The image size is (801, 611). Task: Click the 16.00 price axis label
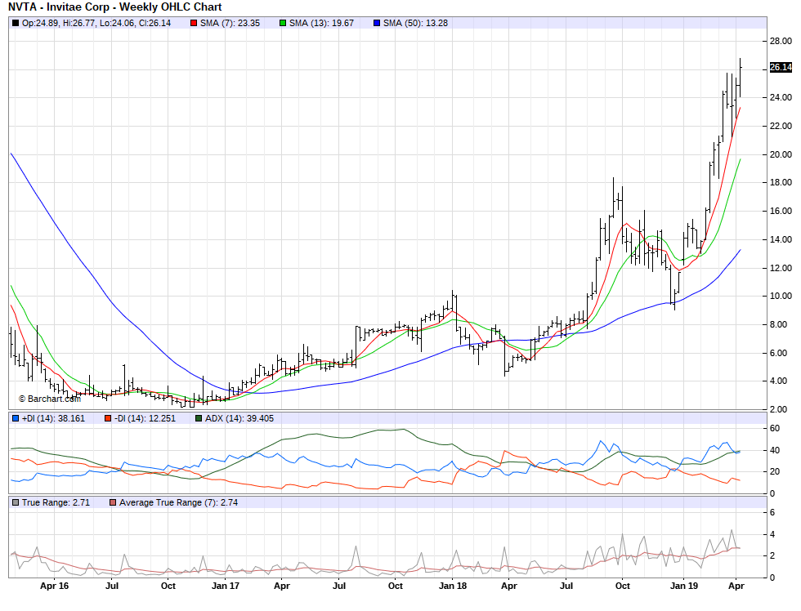781,212
